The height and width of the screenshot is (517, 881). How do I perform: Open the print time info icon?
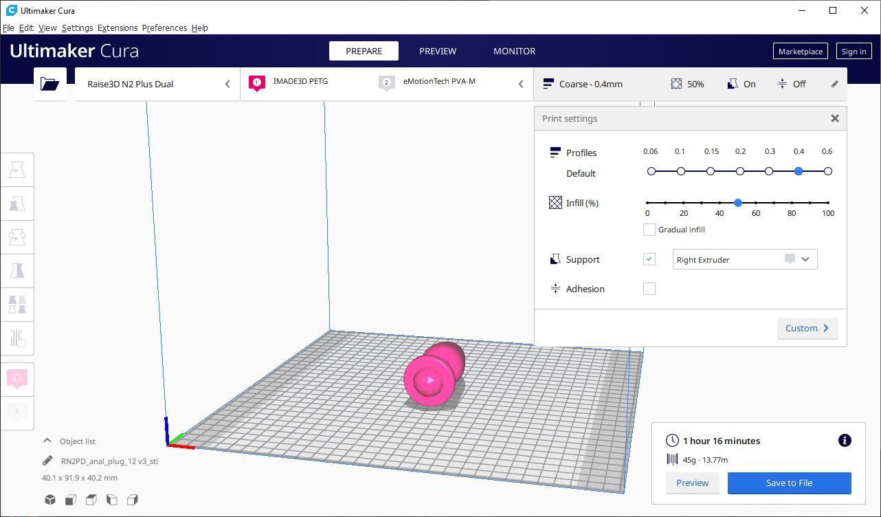click(x=845, y=441)
